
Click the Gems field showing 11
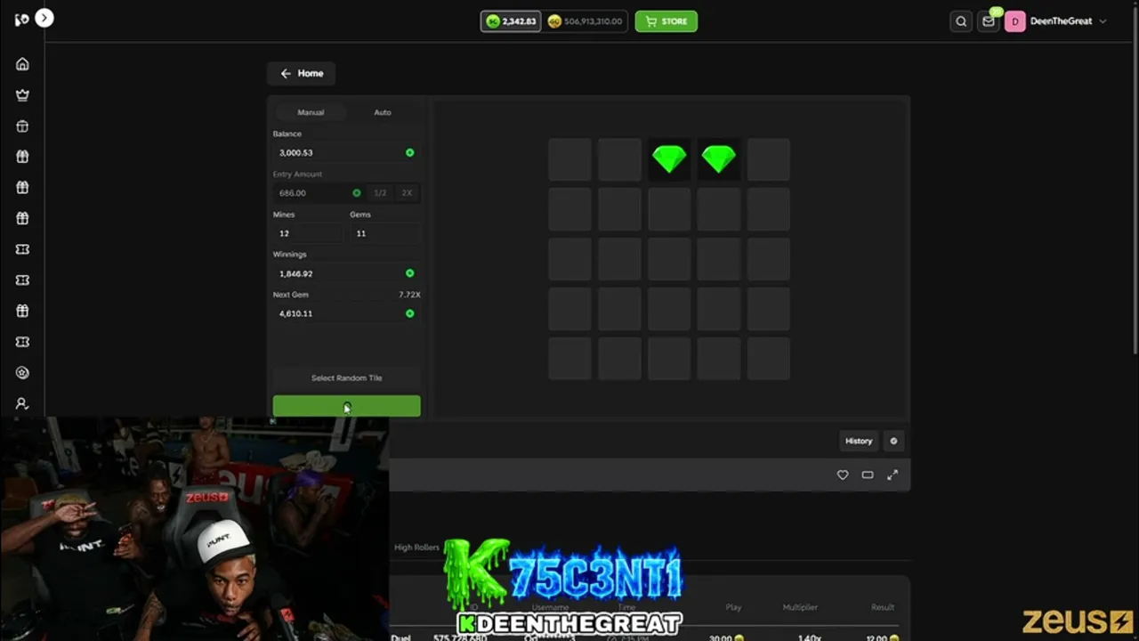pyautogui.click(x=384, y=233)
